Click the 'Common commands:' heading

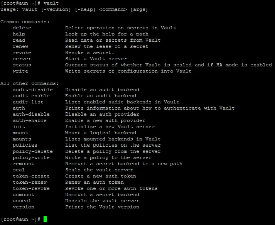click(x=25, y=22)
